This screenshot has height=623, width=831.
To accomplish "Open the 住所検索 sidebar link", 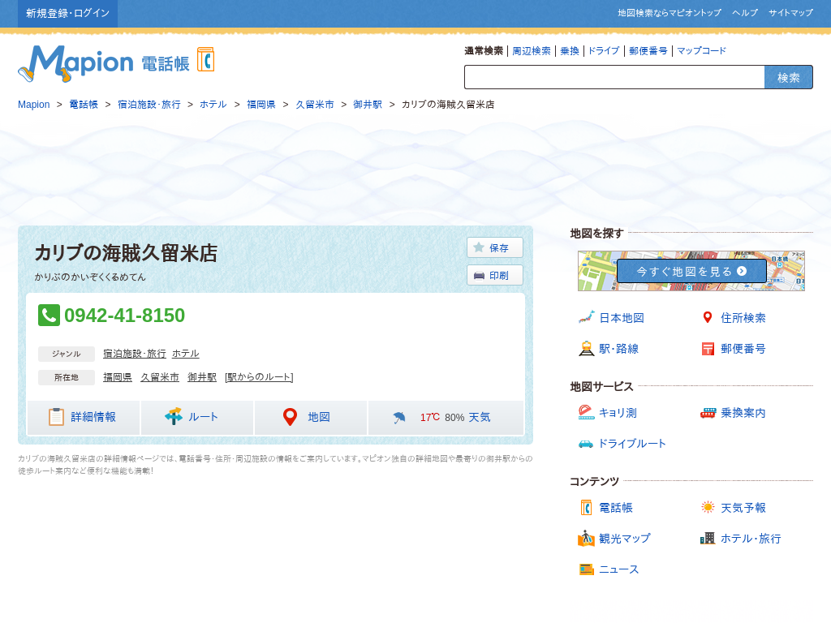I will (743, 318).
